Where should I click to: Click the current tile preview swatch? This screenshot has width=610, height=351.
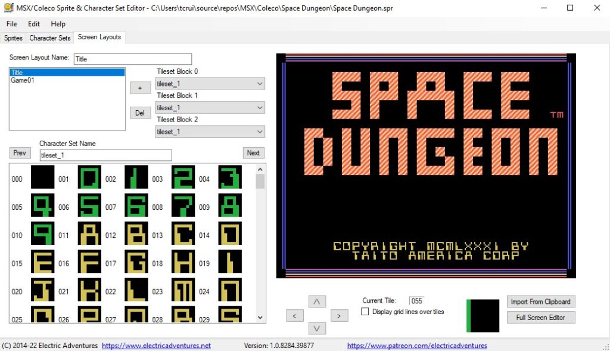(x=483, y=316)
